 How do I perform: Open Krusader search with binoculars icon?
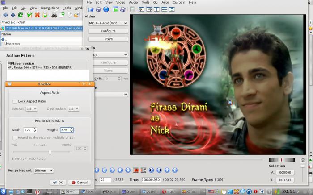54,15
